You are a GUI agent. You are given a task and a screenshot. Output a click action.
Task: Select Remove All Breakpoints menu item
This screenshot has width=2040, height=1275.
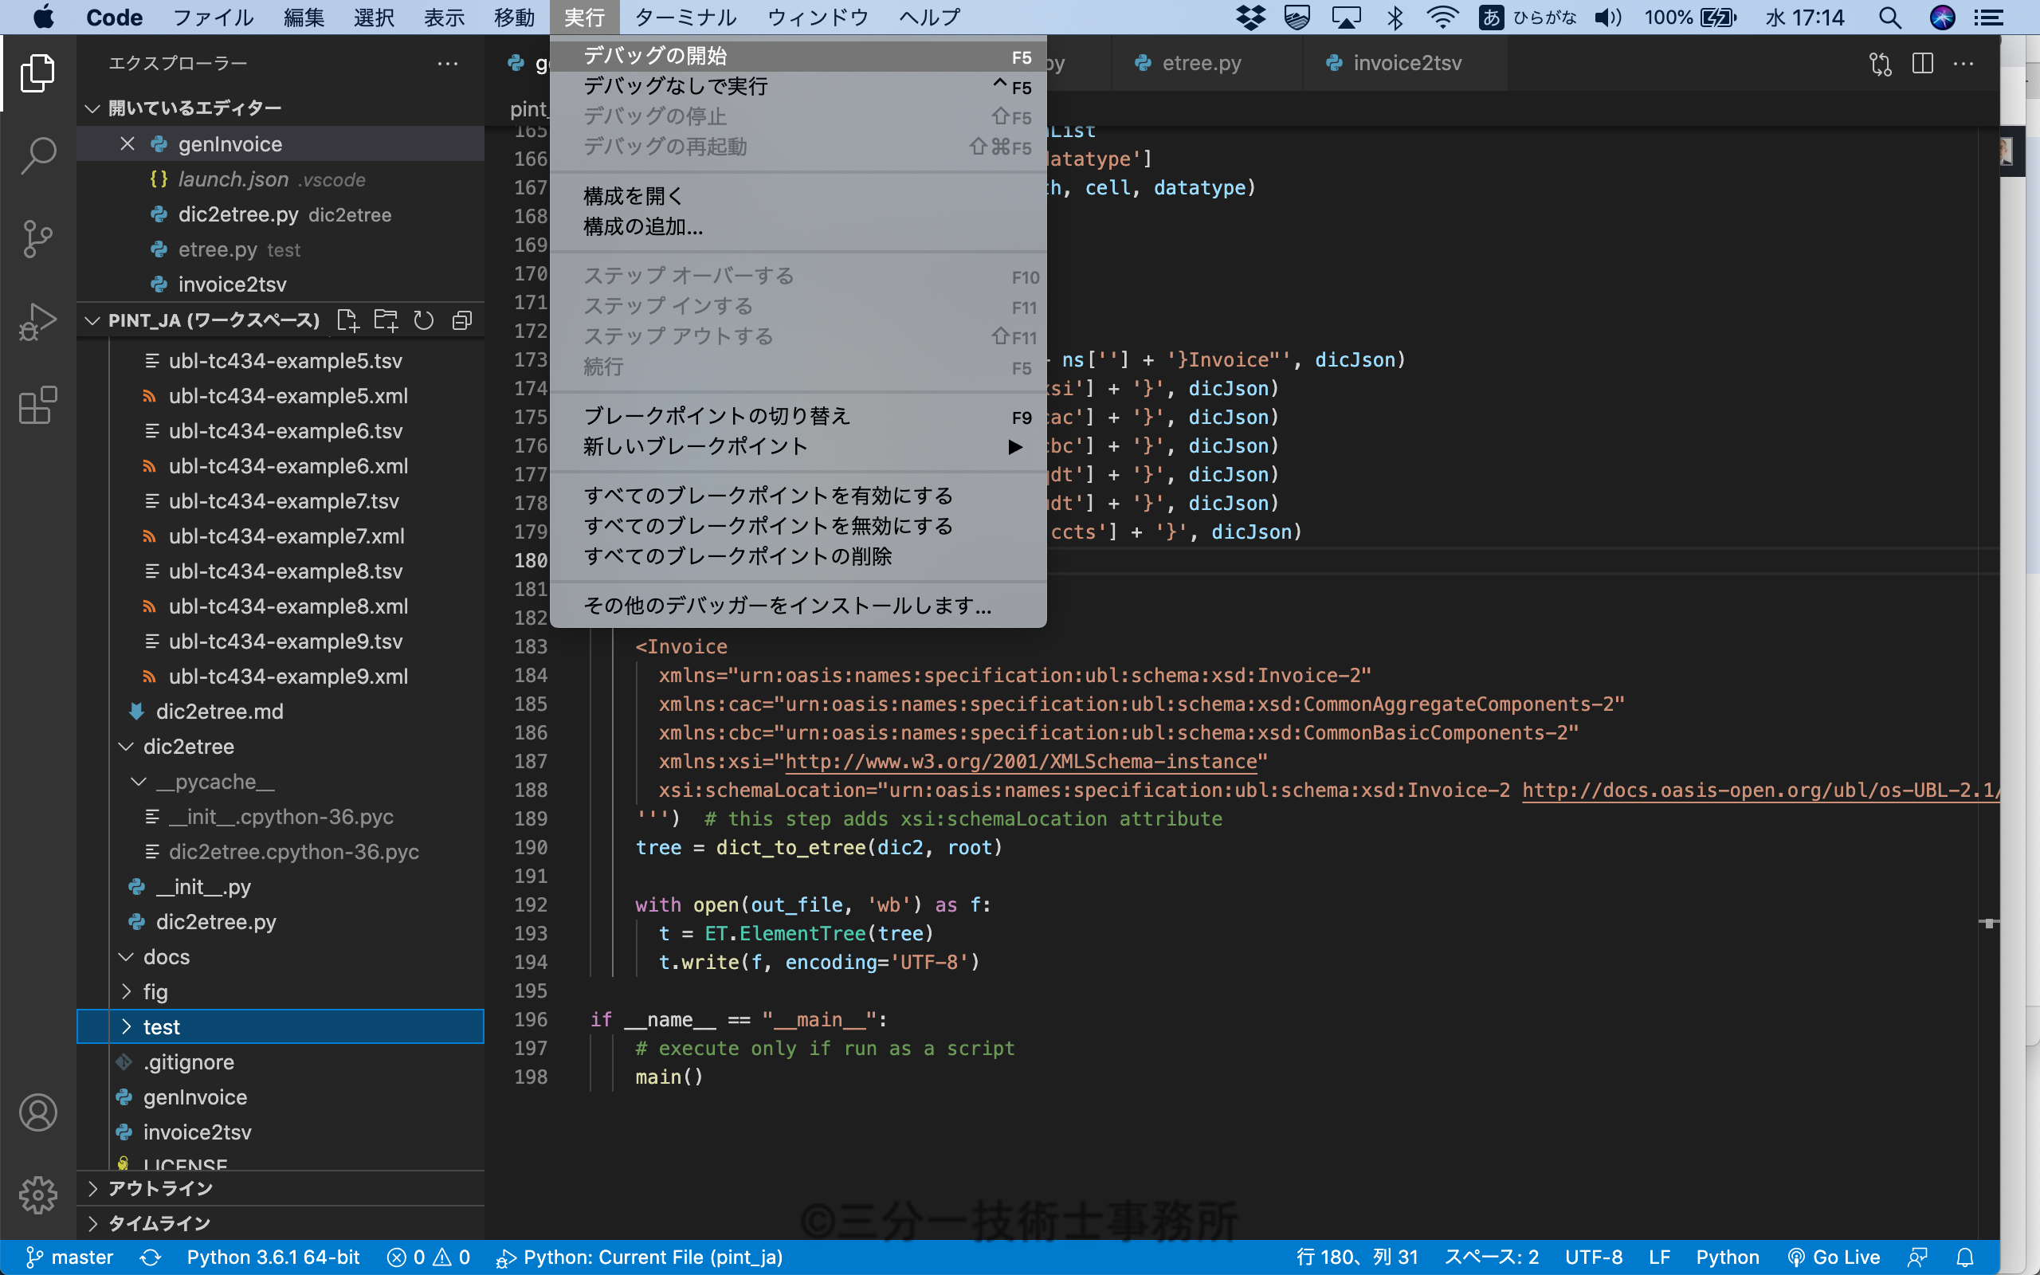click(x=798, y=555)
